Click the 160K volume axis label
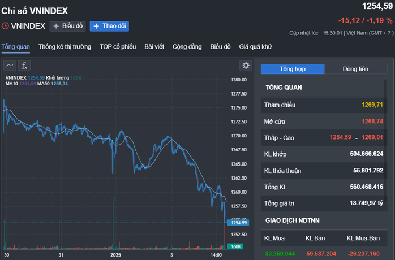 235,246
